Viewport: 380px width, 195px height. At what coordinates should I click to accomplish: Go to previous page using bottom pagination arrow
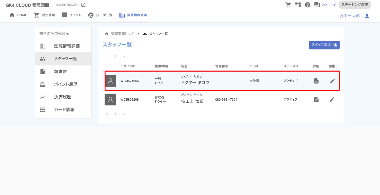point(107,114)
